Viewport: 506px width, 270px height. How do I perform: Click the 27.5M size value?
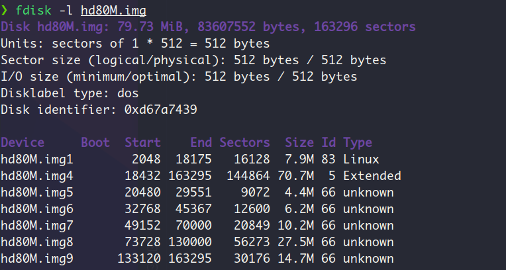(x=295, y=242)
